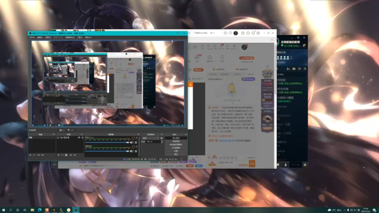Open OBS Edit menu
This screenshot has height=213, width=379.
pos(40,37)
